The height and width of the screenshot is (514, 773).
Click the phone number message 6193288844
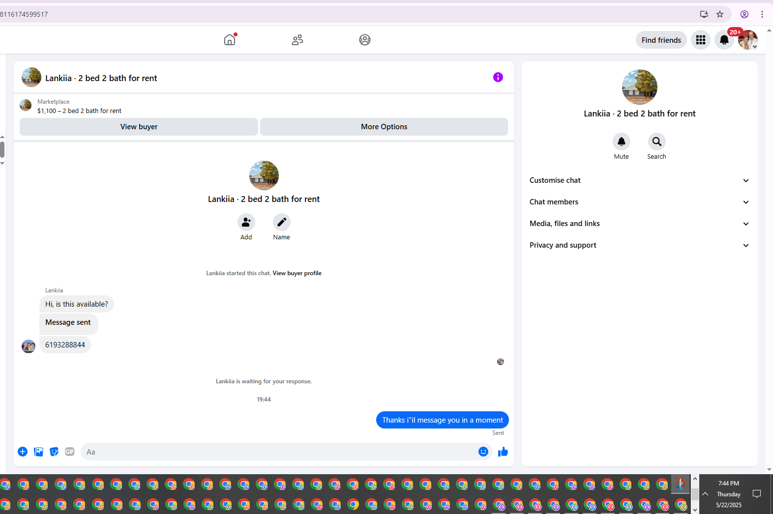[65, 345]
